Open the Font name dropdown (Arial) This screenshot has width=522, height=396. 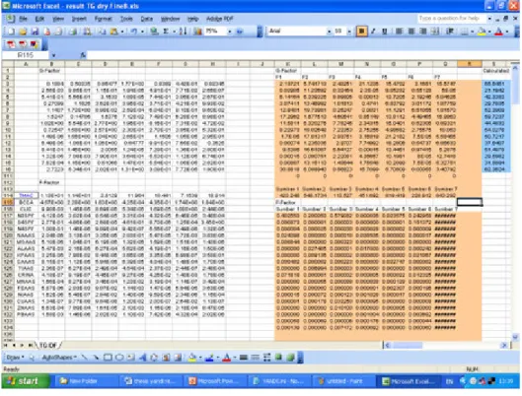330,32
